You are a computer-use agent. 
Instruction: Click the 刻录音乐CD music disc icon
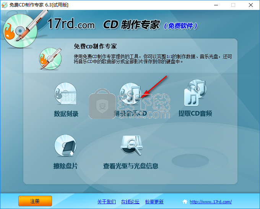[130, 93]
